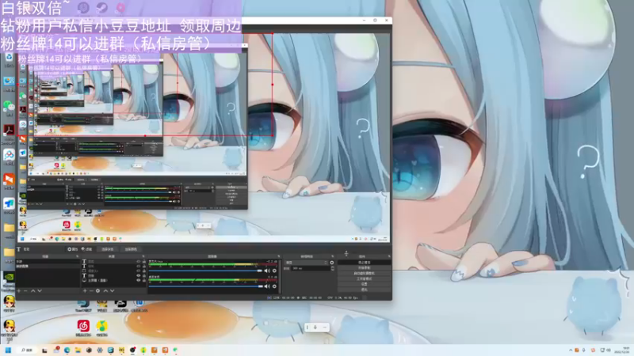Click the Select Font button in source toolbar

[x=108, y=249]
